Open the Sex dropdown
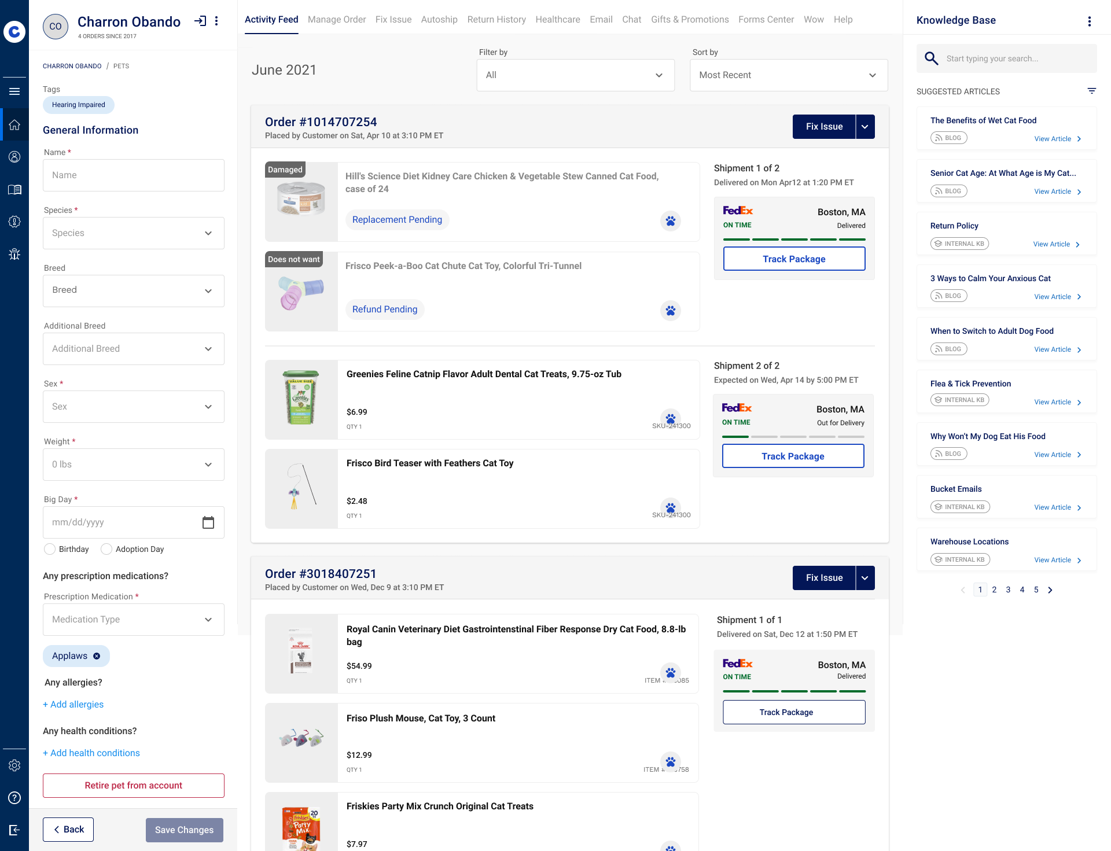This screenshot has height=851, width=1111. coord(134,407)
